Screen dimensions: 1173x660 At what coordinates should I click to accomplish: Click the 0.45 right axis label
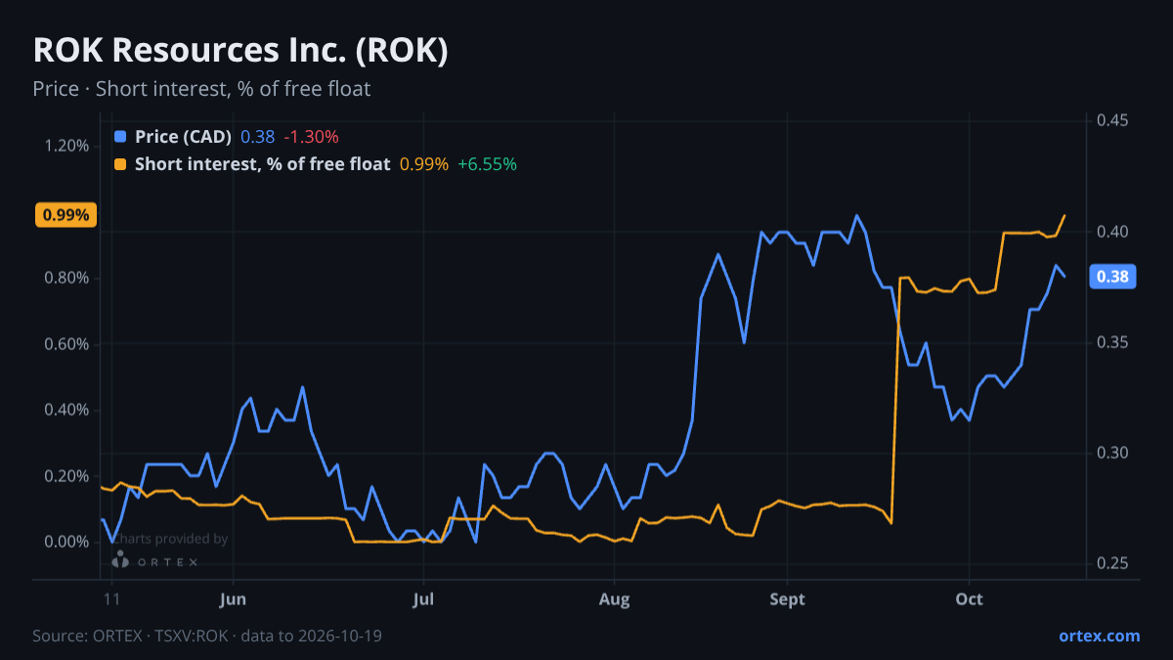point(1112,120)
